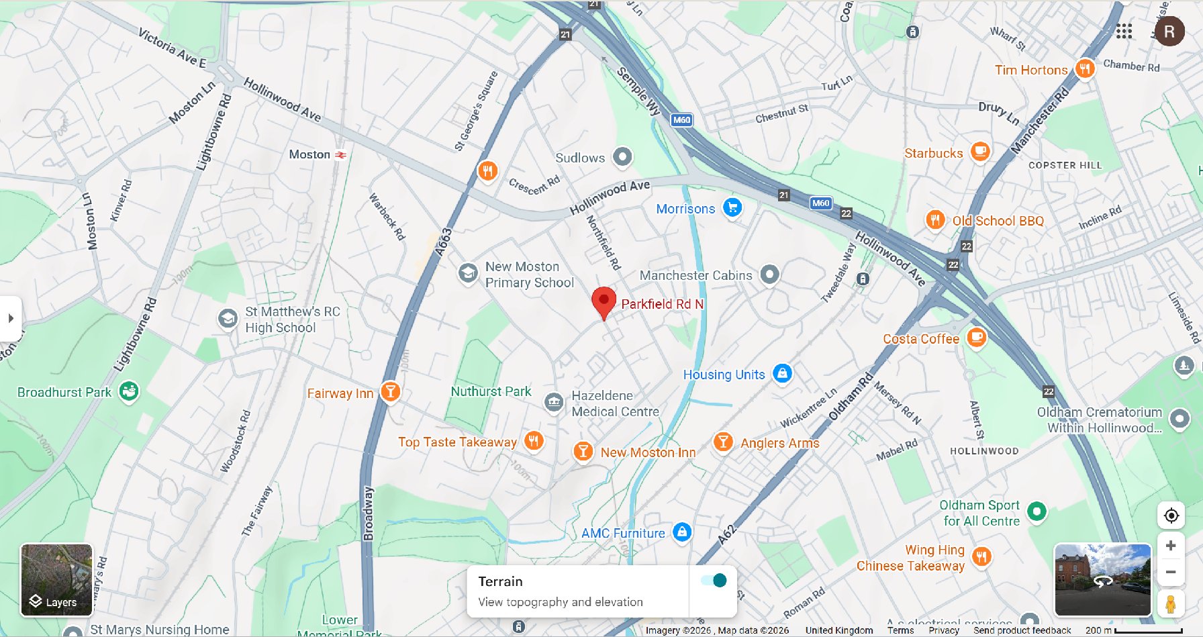The width and height of the screenshot is (1203, 637).
Task: Open the Privacy link in footer
Action: [x=943, y=630]
